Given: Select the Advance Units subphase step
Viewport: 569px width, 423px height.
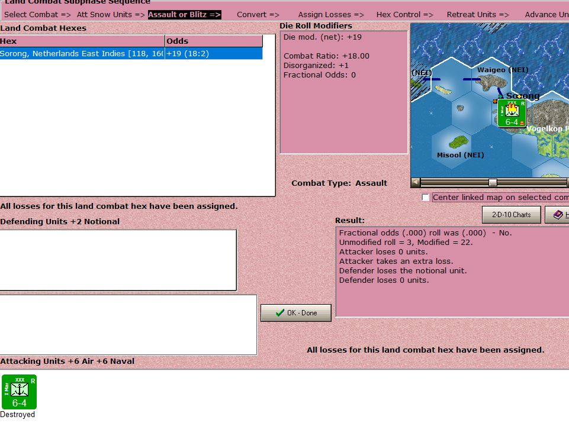Looking at the screenshot, I should (x=547, y=15).
